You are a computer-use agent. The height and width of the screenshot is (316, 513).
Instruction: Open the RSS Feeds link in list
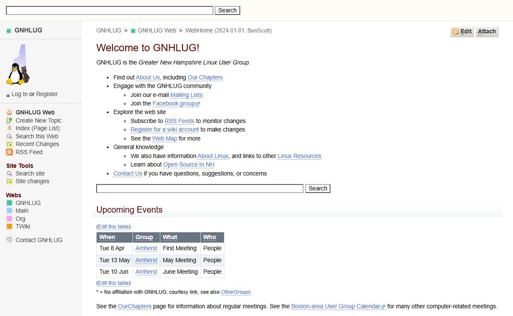click(x=180, y=121)
